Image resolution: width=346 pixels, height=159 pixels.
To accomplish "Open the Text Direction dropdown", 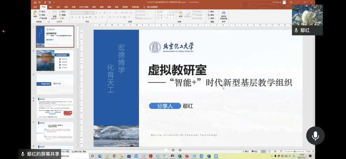I will (x=140, y=11).
